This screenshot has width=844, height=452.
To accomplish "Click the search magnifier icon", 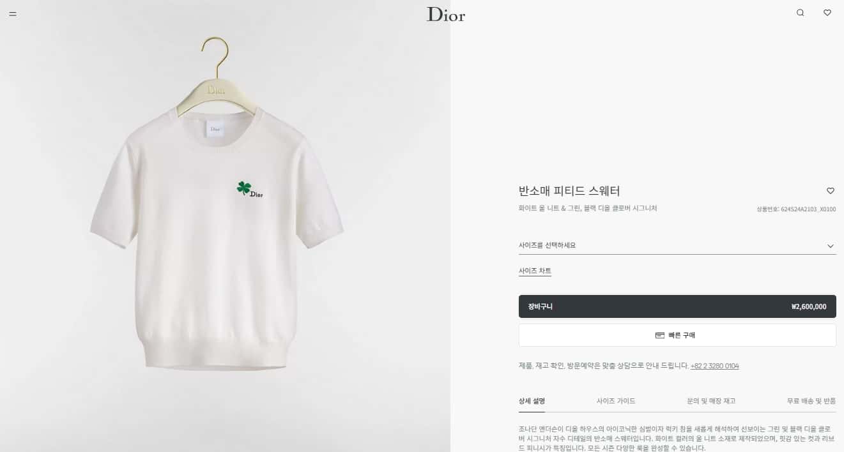I will (800, 13).
